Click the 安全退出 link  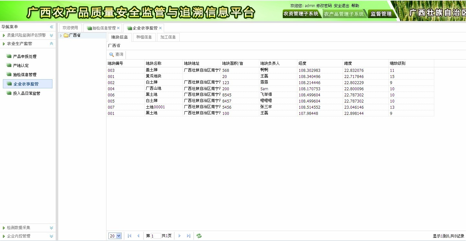(341, 6)
